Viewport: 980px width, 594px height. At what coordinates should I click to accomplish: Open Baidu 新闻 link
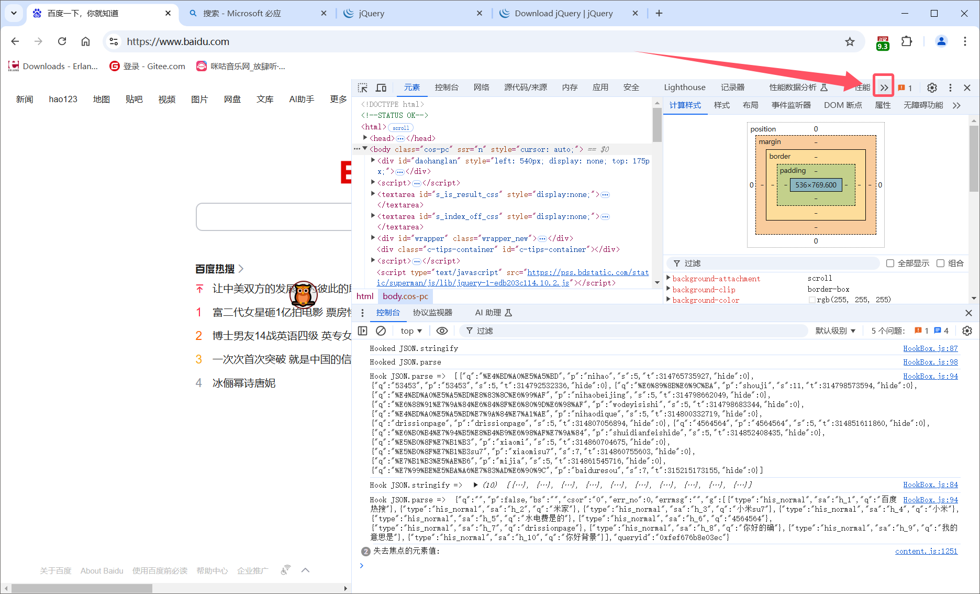coord(25,99)
